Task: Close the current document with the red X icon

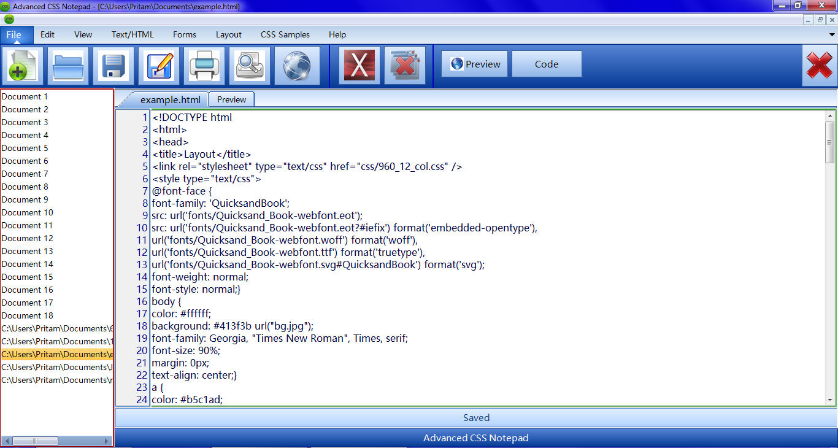Action: click(x=359, y=65)
